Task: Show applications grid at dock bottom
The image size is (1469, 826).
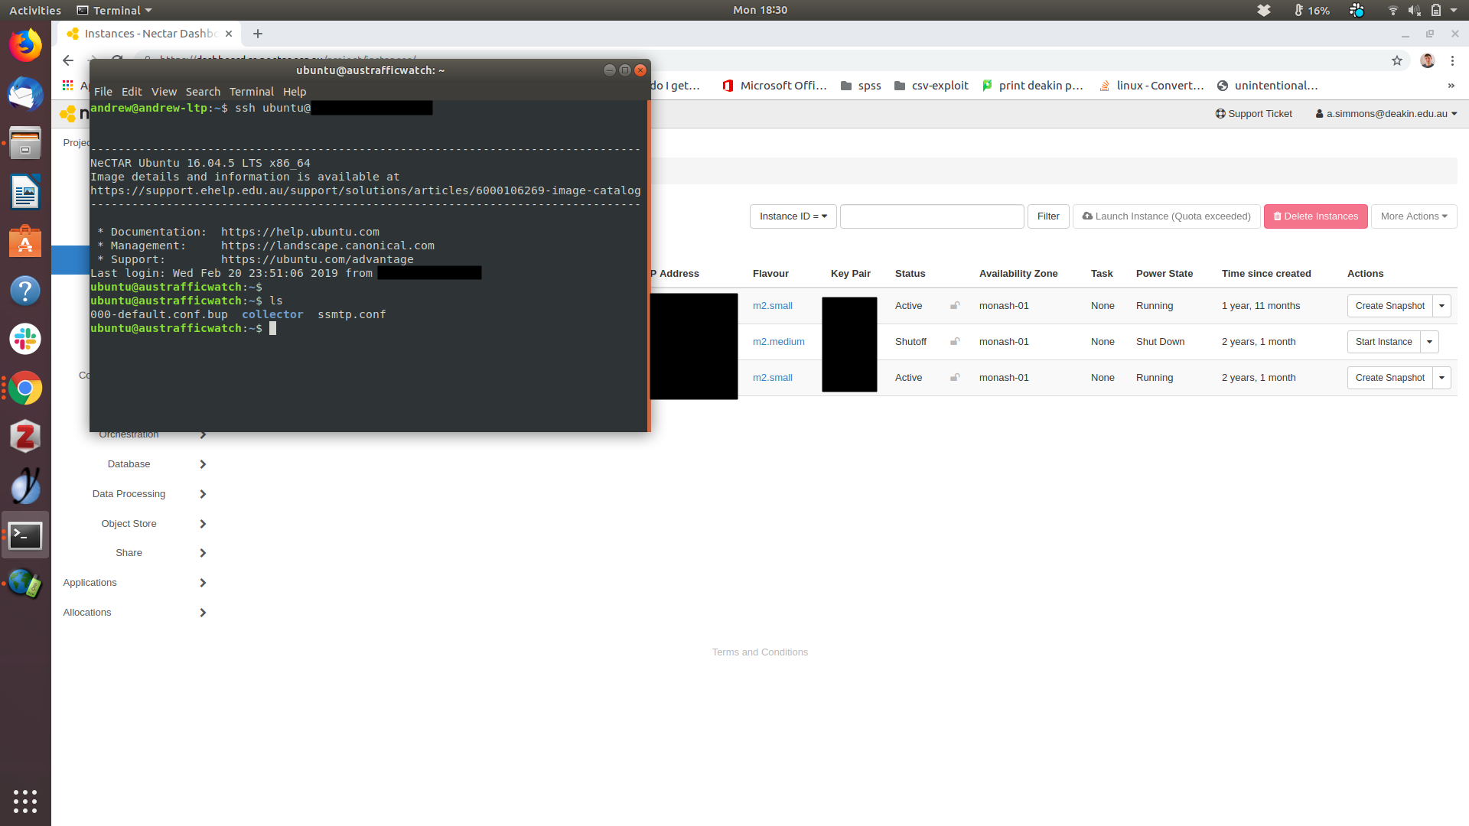Action: pyautogui.click(x=25, y=801)
